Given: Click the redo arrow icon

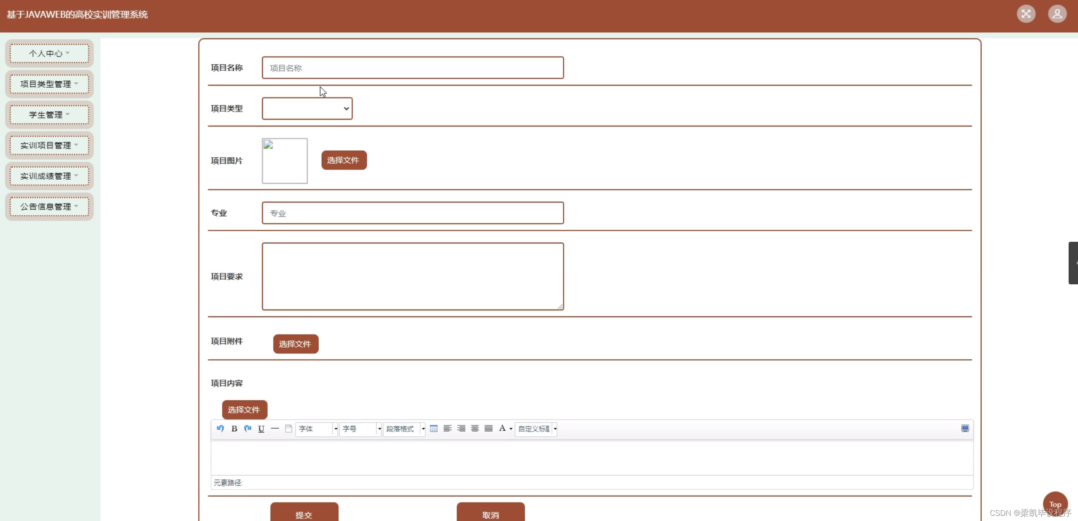Looking at the screenshot, I should tap(248, 429).
